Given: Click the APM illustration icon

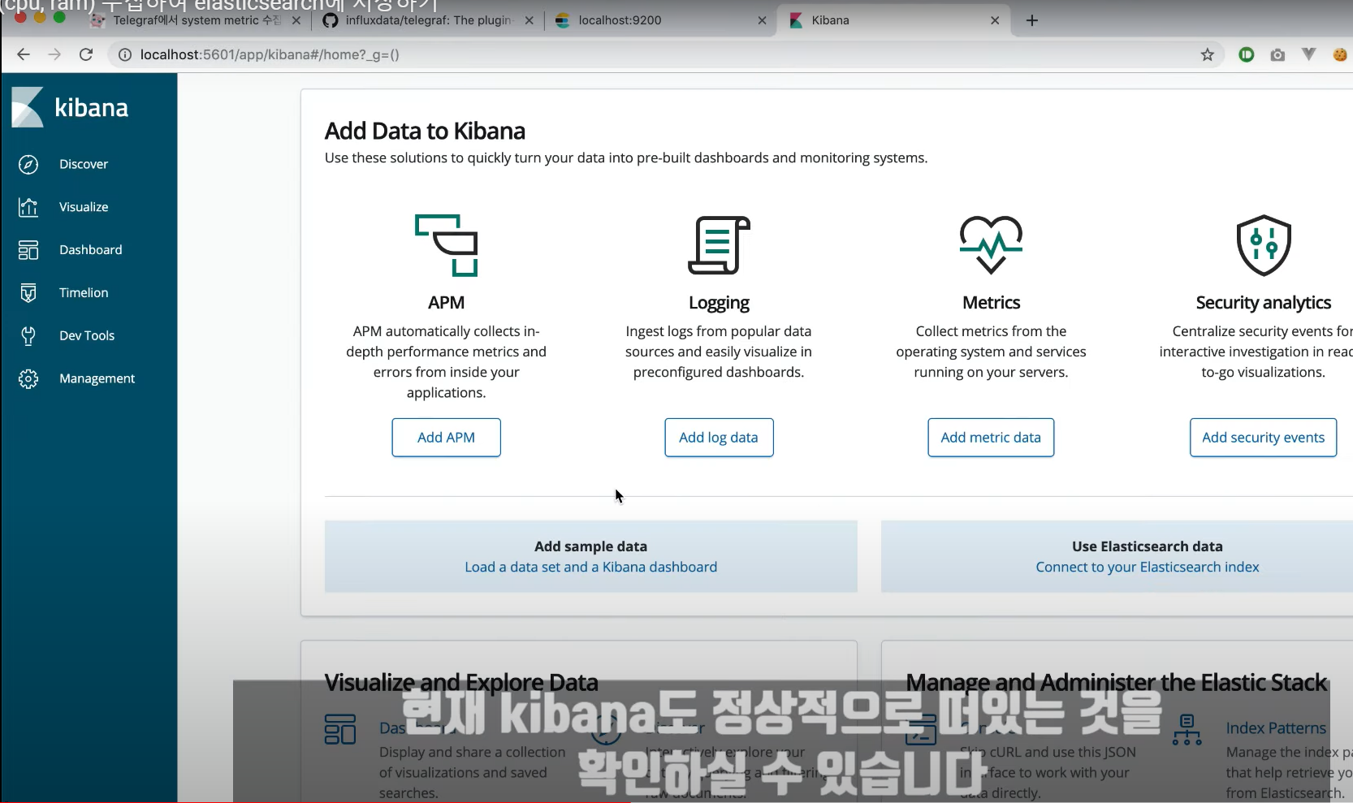Looking at the screenshot, I should click(446, 245).
